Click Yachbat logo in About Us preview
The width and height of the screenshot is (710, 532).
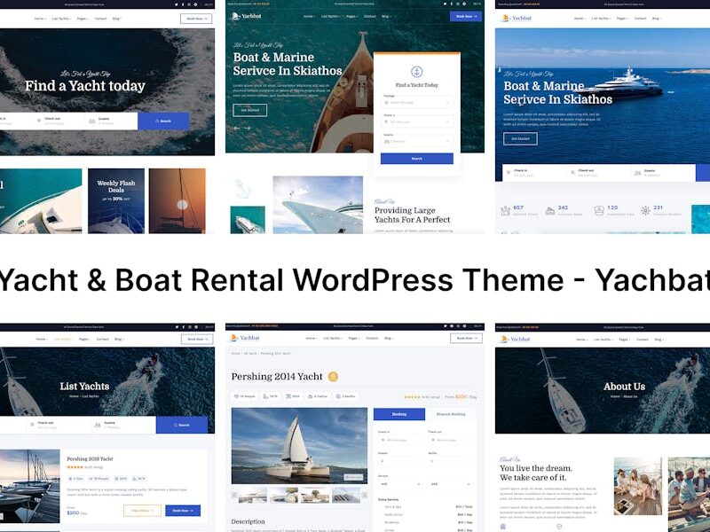click(516, 339)
